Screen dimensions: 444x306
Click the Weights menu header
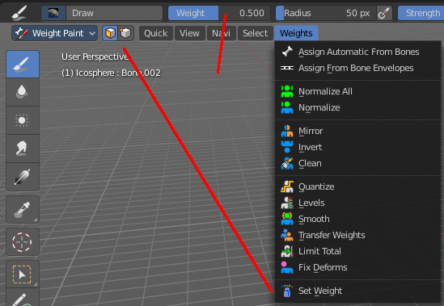[x=296, y=33]
